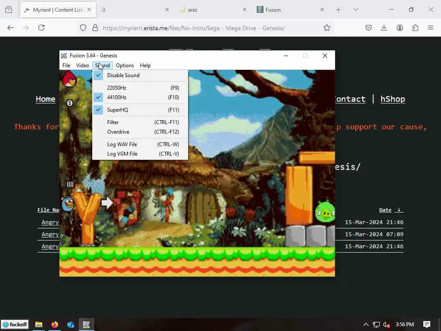Image resolution: width=441 pixels, height=331 pixels.
Task: Open the Contact link on Myrient
Action: [x=350, y=99]
